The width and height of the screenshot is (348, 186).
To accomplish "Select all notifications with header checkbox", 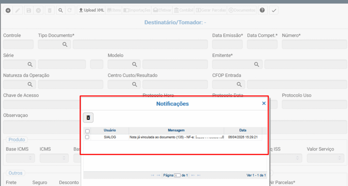I will pyautogui.click(x=87, y=131).
